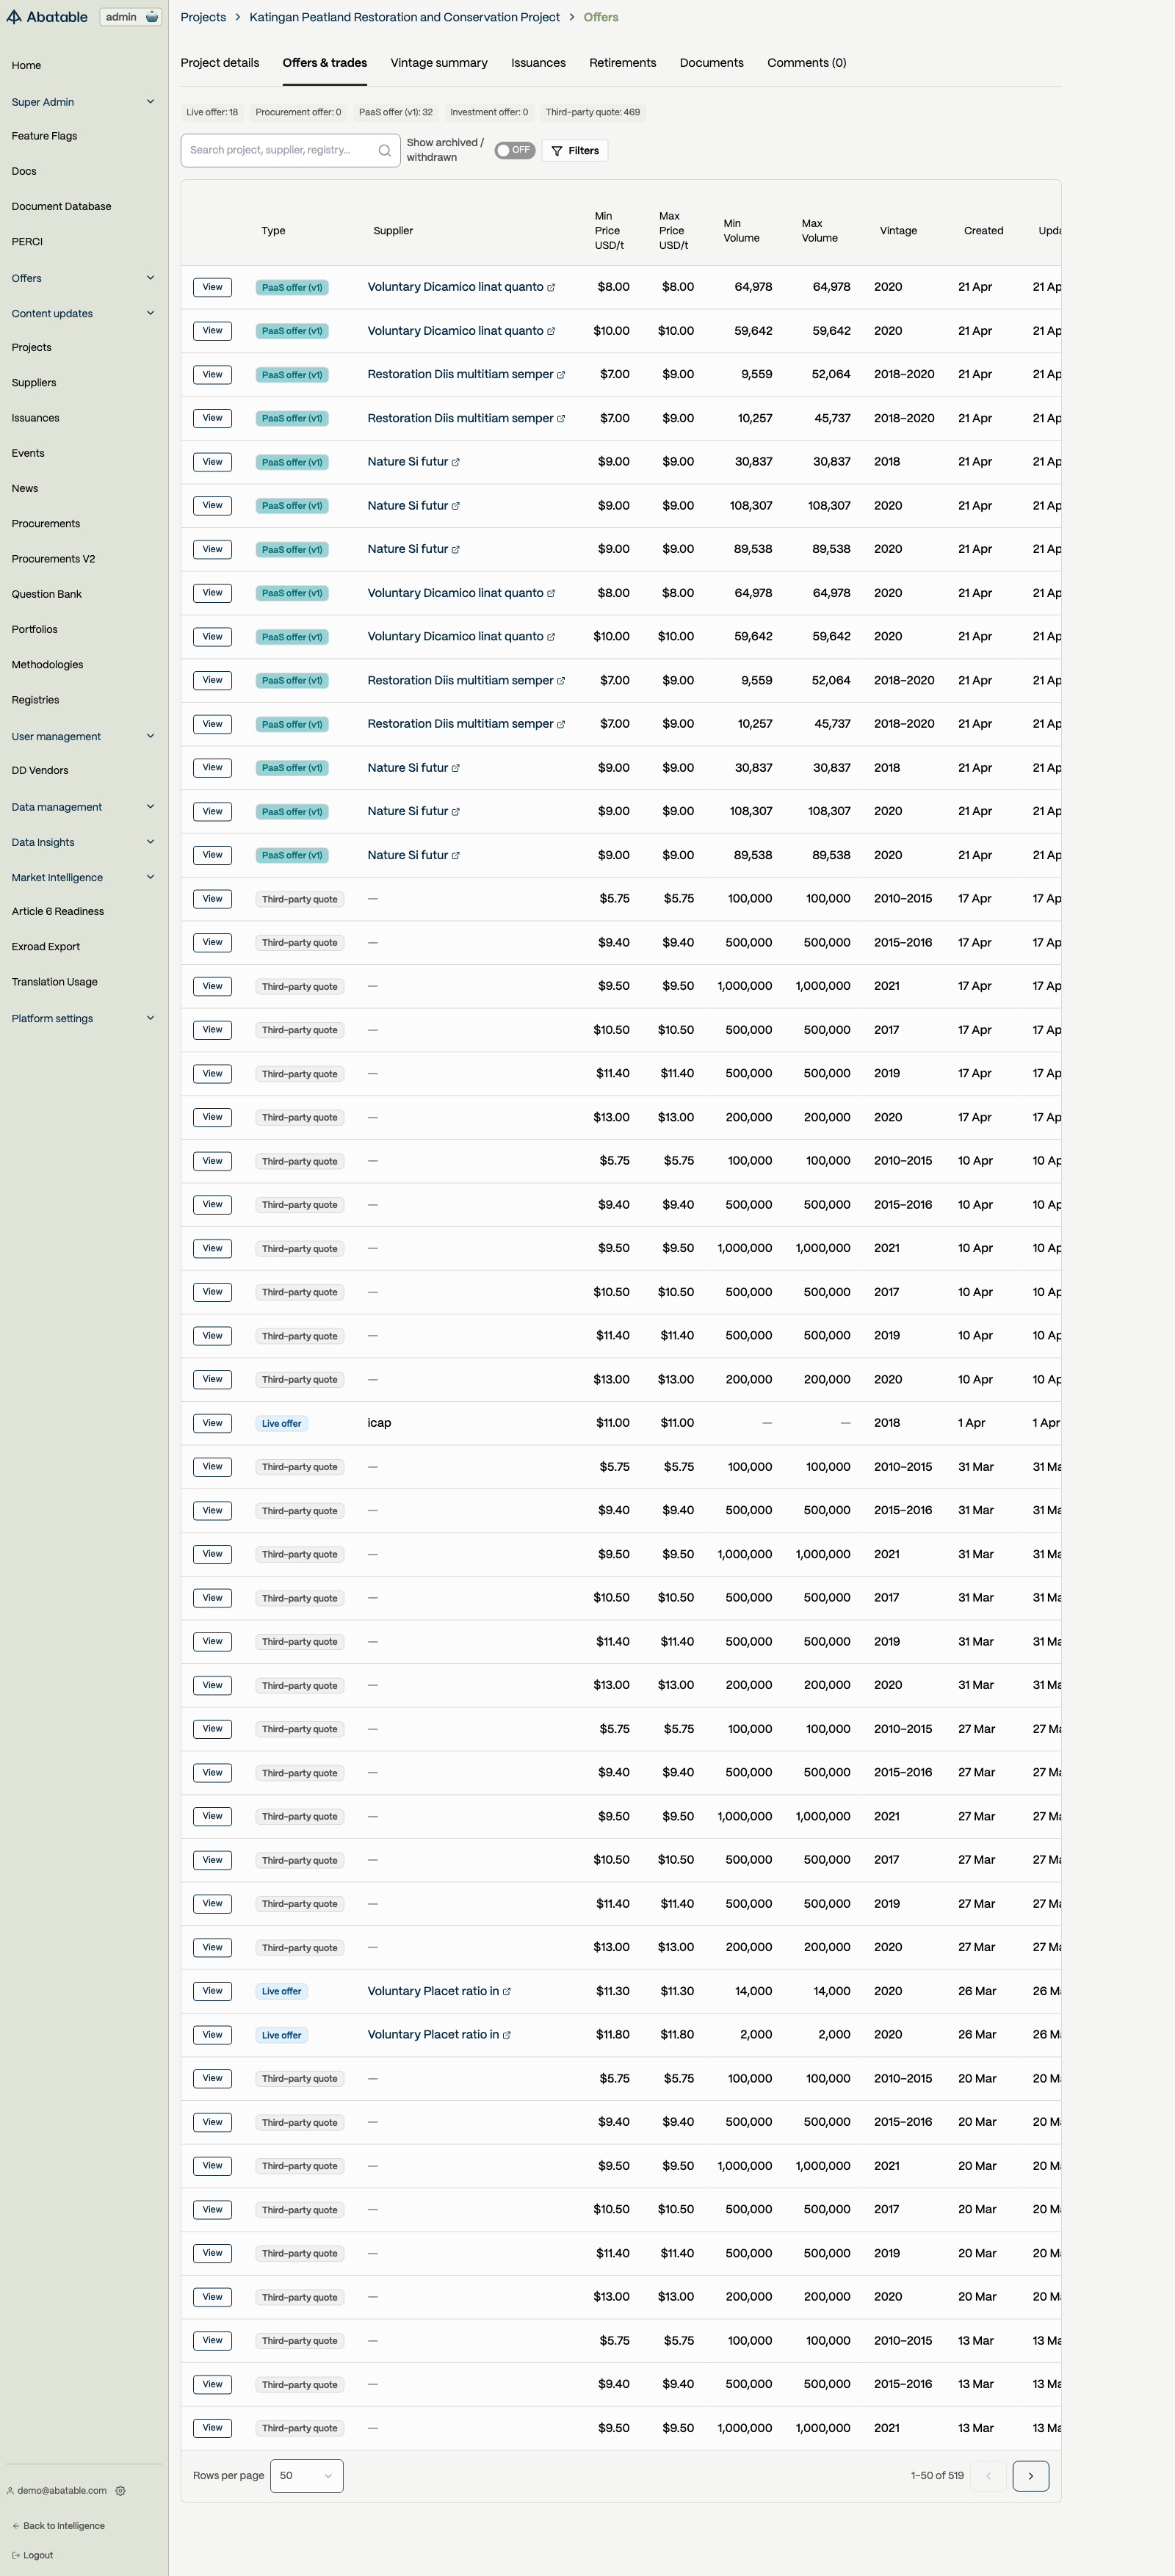The image size is (1175, 2576).
Task: Open next page arrow in pagination
Action: click(1030, 2476)
